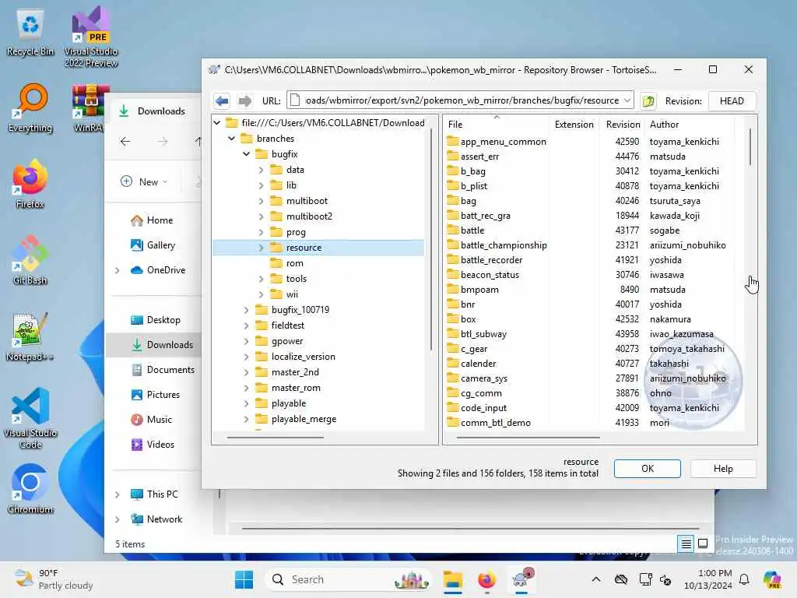Click the Help button

(723, 468)
